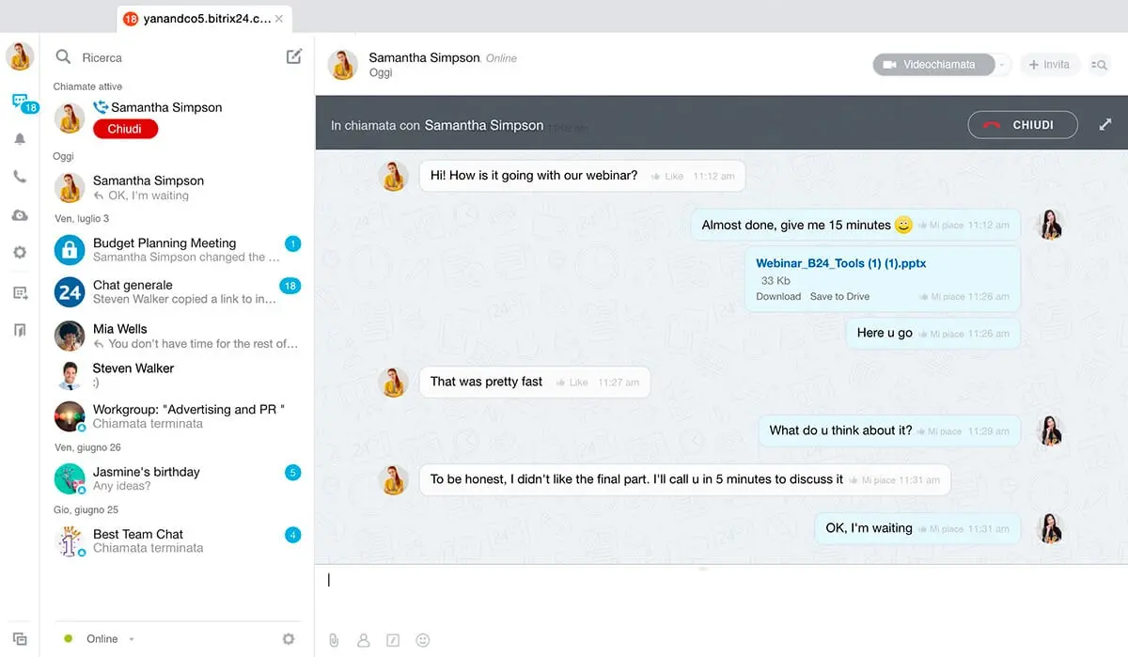This screenshot has height=657, width=1128.
Task: Click the Chat generale 24 icon
Action: 70,291
